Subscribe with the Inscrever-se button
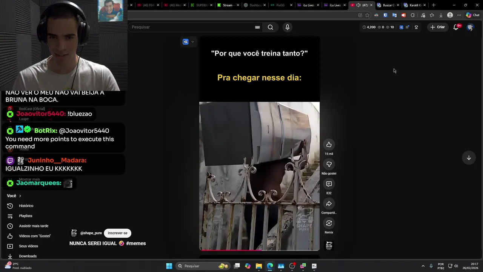The height and width of the screenshot is (272, 483). click(117, 233)
